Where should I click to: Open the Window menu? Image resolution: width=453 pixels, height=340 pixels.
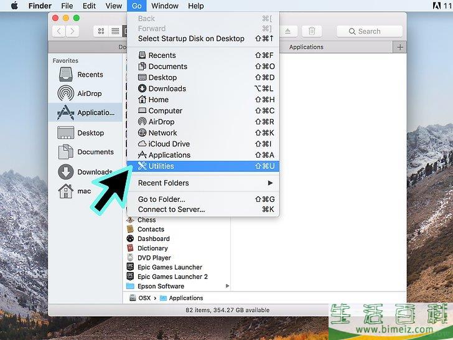pyautogui.click(x=165, y=6)
